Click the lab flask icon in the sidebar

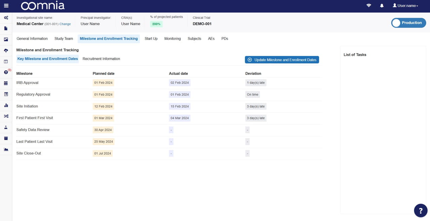pos(5,127)
